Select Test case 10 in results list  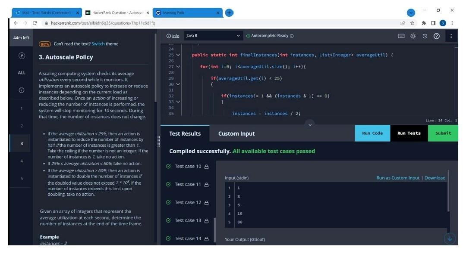(x=188, y=166)
